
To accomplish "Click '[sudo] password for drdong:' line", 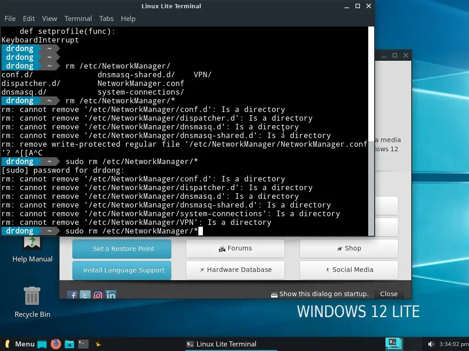I will (63, 170).
